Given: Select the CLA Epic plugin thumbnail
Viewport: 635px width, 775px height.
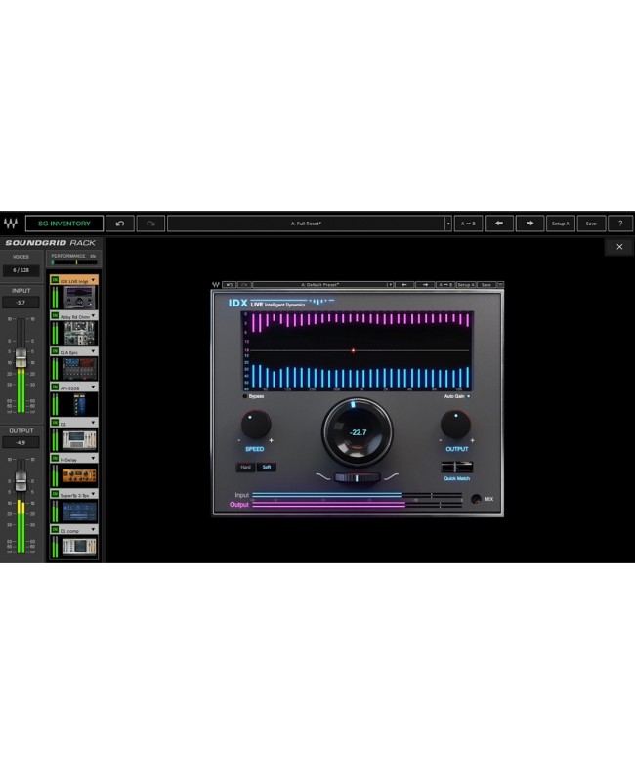Looking at the screenshot, I should pos(79,369).
